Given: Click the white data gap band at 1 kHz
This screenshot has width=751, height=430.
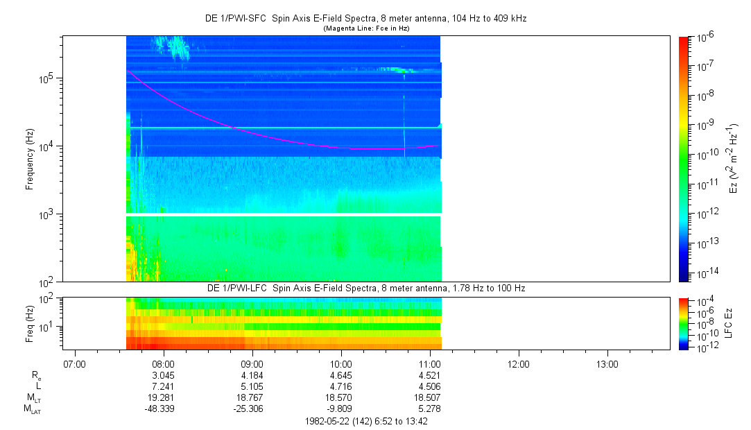Looking at the screenshot, I should click(283, 214).
